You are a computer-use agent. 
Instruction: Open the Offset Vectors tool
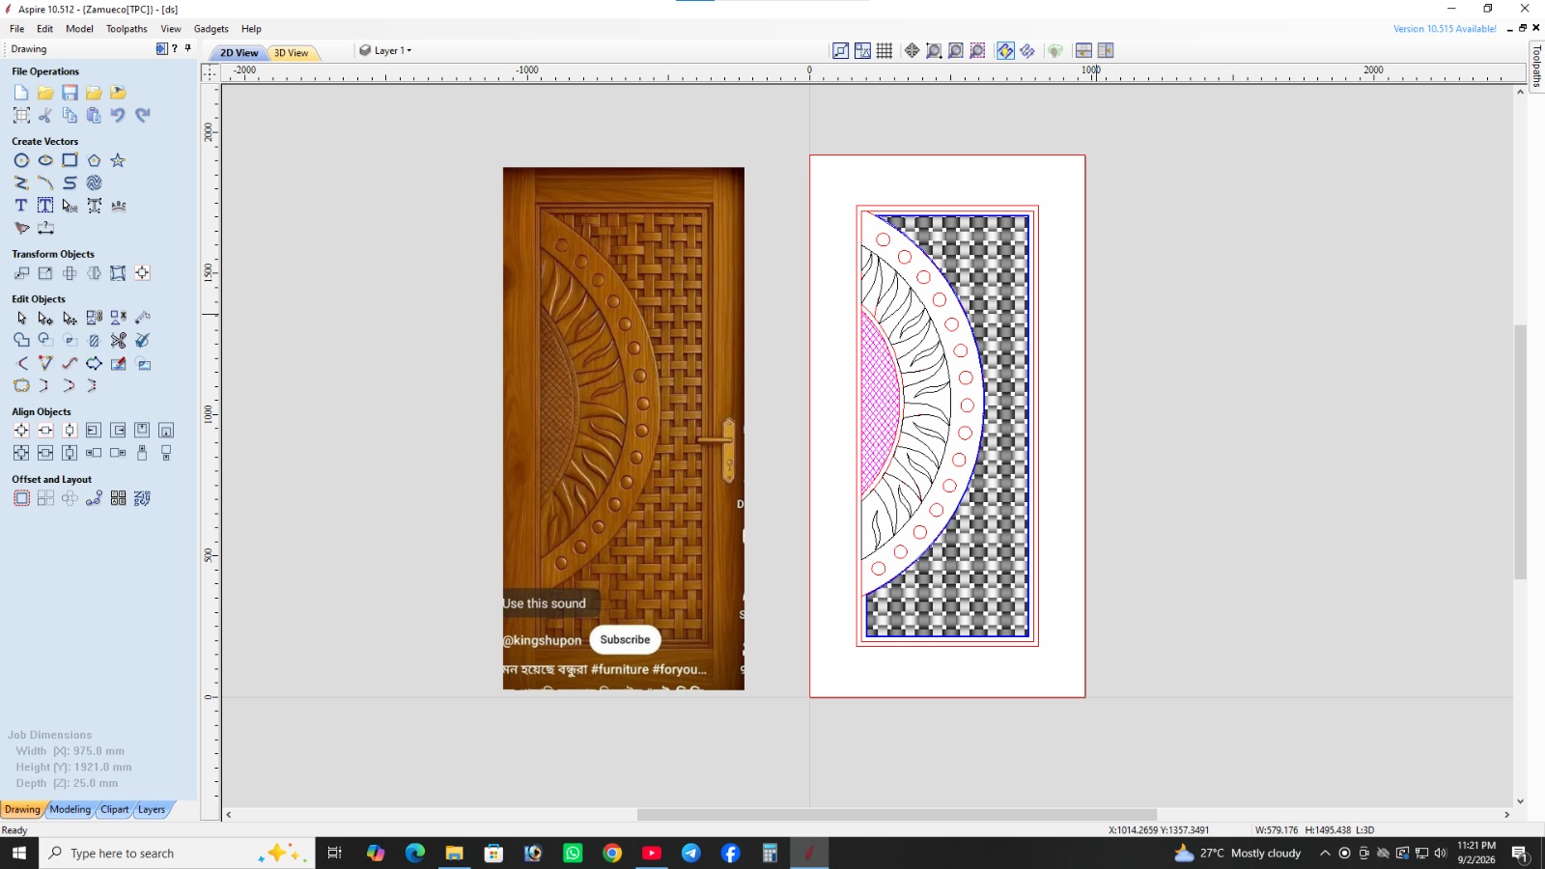tap(21, 498)
